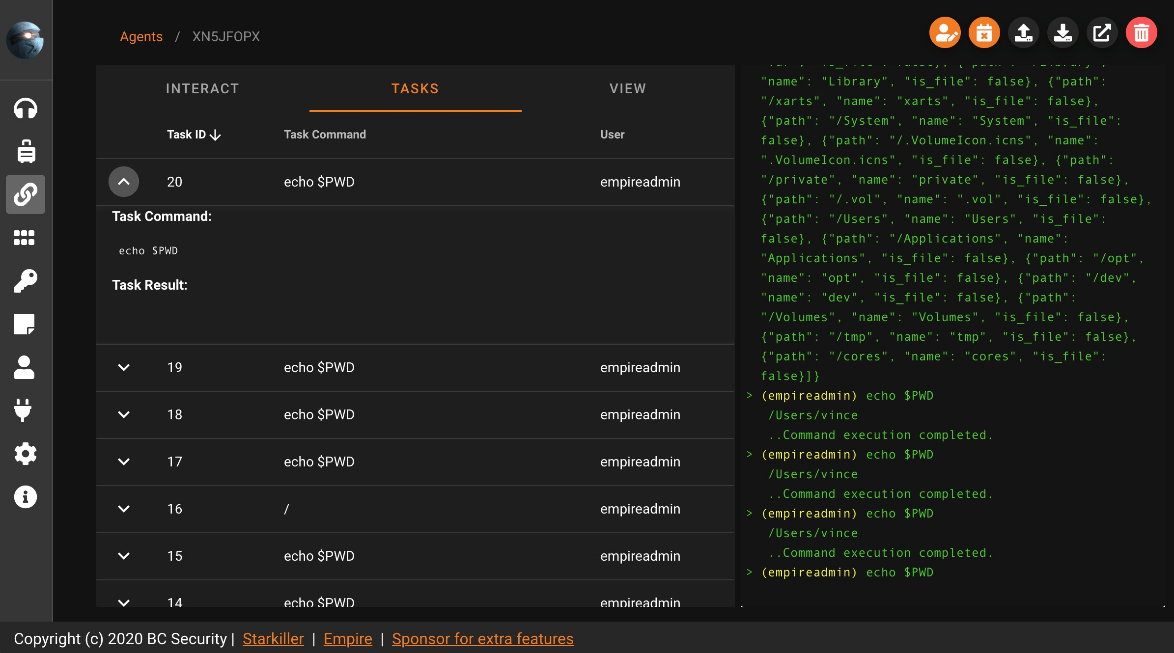Open the Stagers suitcase sidebar icon
The width and height of the screenshot is (1174, 653).
click(x=26, y=151)
